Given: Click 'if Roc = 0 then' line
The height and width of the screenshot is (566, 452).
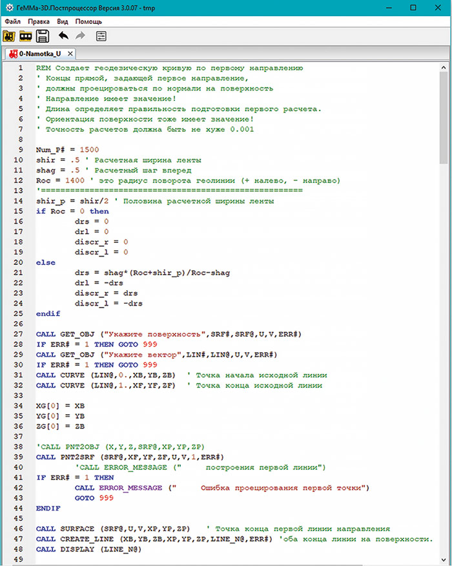Looking at the screenshot, I should [72, 211].
